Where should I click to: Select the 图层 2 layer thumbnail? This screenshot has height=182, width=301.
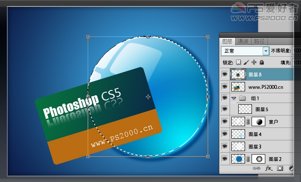pyautogui.click(x=238, y=159)
